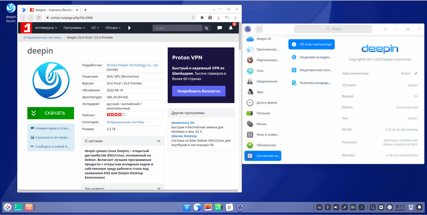Click Операционные системы in the breadcrumb

[x=42, y=37]
